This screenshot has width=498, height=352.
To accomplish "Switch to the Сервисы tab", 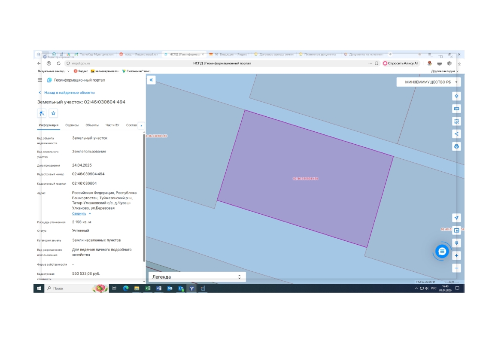I will click(x=72, y=125).
